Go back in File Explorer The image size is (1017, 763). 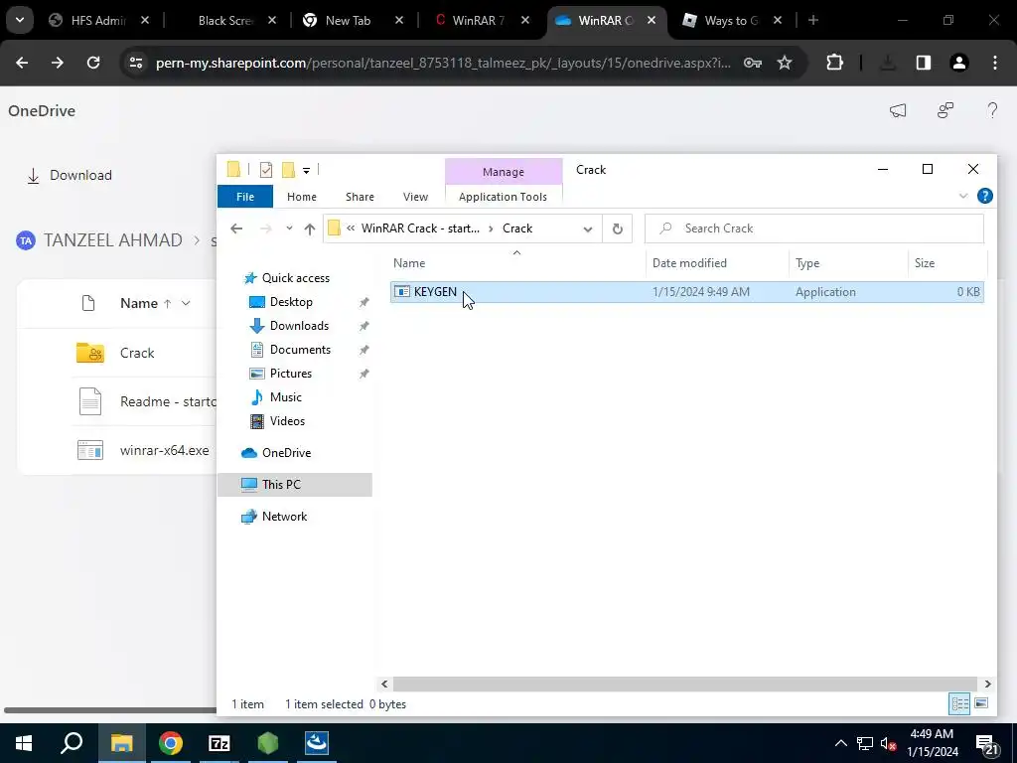tap(236, 229)
